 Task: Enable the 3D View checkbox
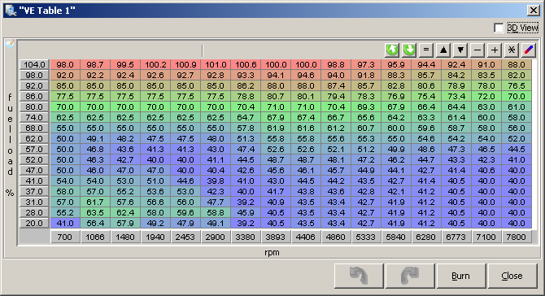tap(499, 28)
